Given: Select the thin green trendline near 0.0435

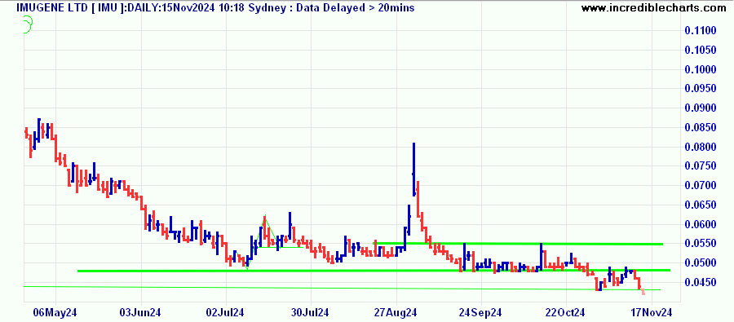Looking at the screenshot, I should coord(342,288).
